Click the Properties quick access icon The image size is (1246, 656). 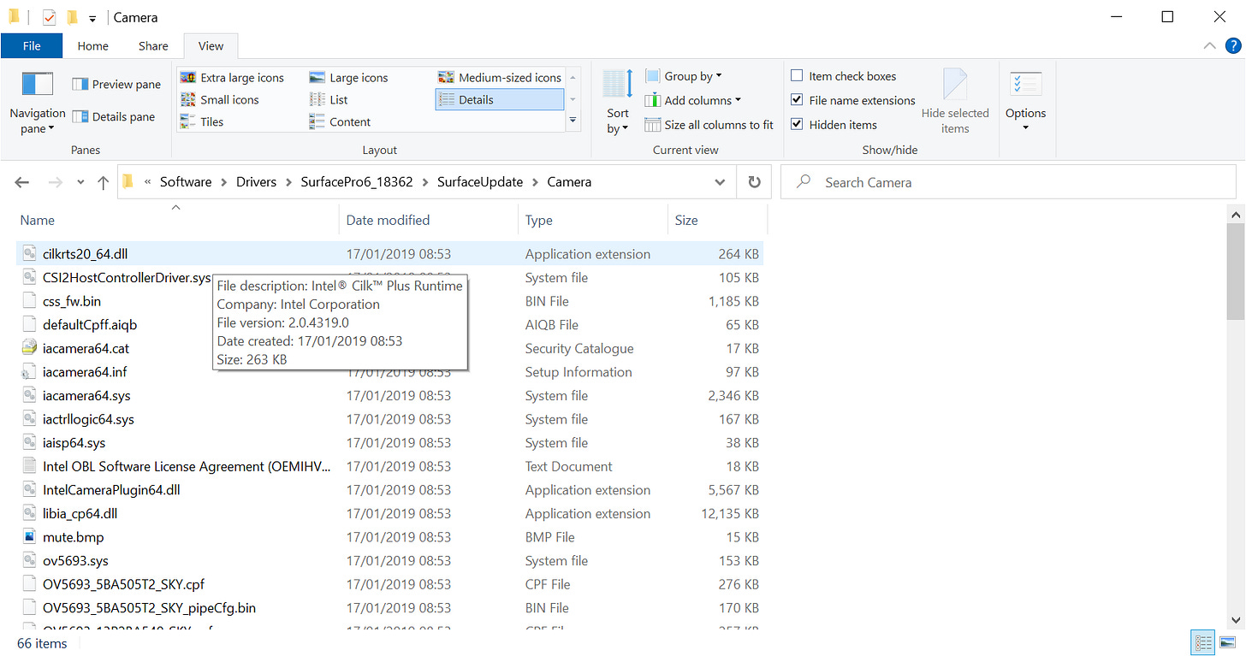tap(49, 17)
